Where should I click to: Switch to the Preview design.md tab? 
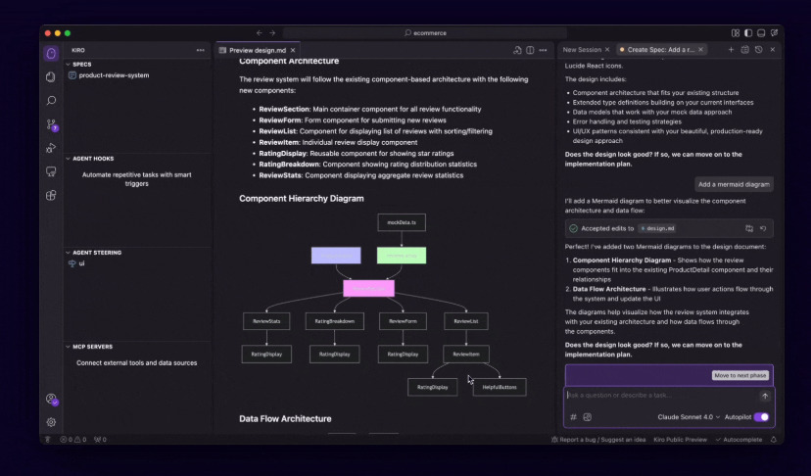coord(257,50)
